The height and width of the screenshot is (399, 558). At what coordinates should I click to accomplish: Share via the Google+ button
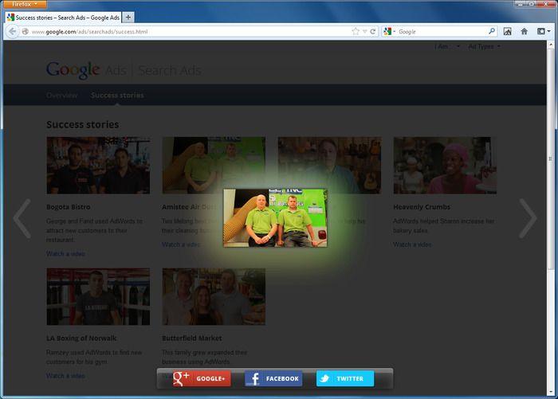point(202,379)
